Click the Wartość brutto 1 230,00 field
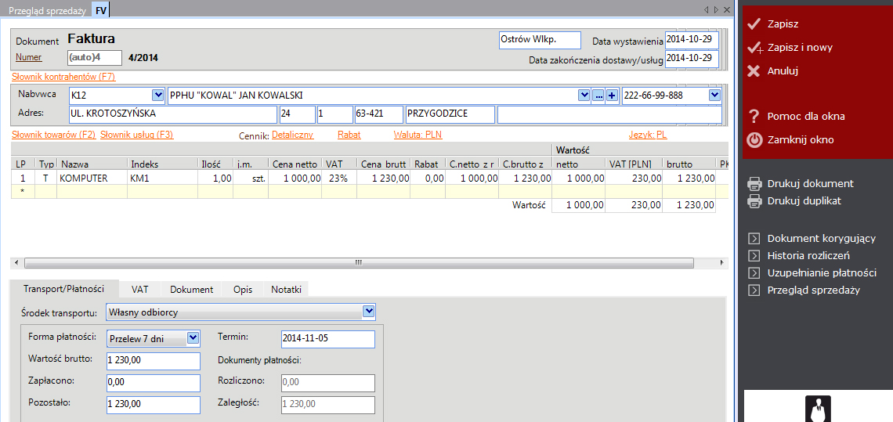 [x=154, y=361]
